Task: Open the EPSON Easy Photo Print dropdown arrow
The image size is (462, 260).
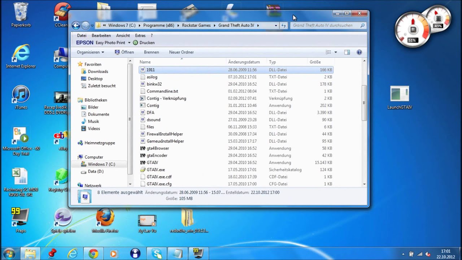Action: tap(129, 43)
